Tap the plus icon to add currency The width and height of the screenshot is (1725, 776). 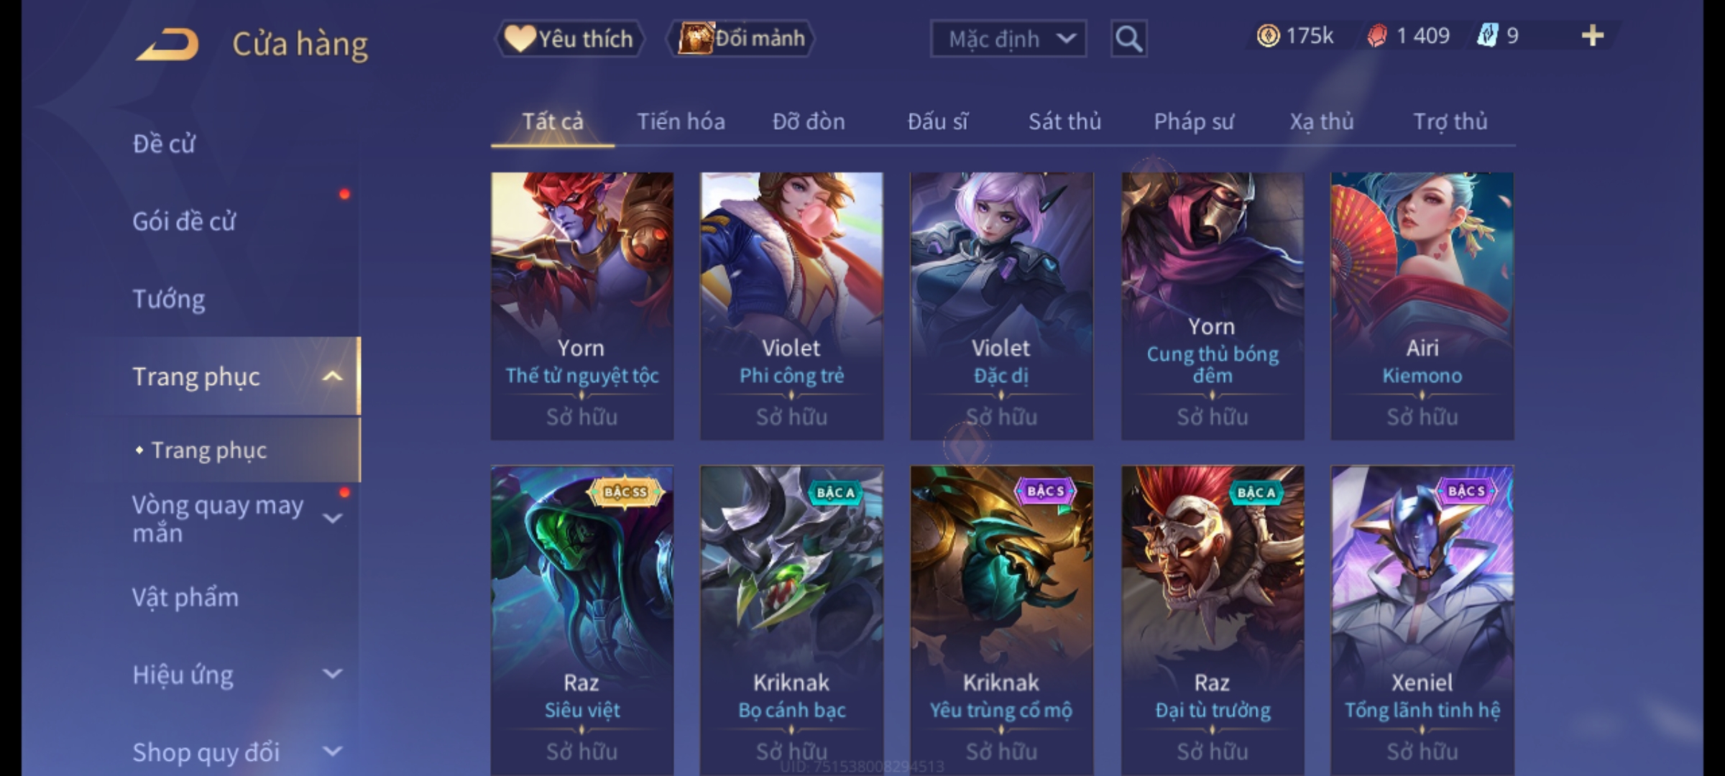(x=1593, y=36)
